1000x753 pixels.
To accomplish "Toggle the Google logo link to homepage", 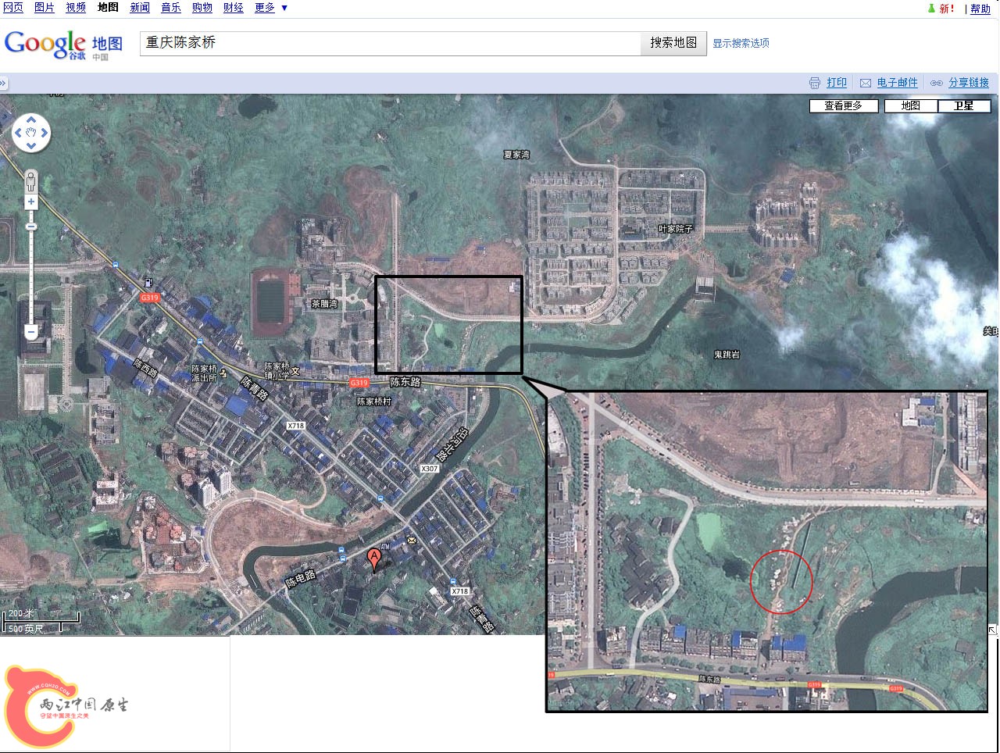I will (x=47, y=45).
